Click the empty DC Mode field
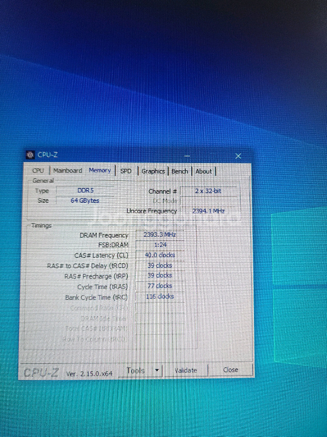The height and width of the screenshot is (437, 327). (209, 201)
